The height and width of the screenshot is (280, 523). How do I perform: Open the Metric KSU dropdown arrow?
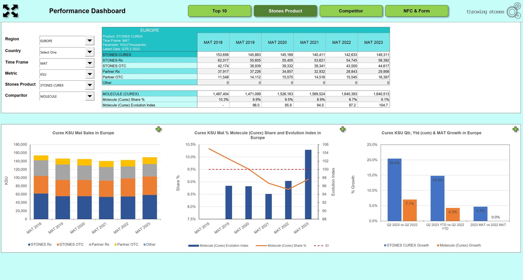click(90, 74)
